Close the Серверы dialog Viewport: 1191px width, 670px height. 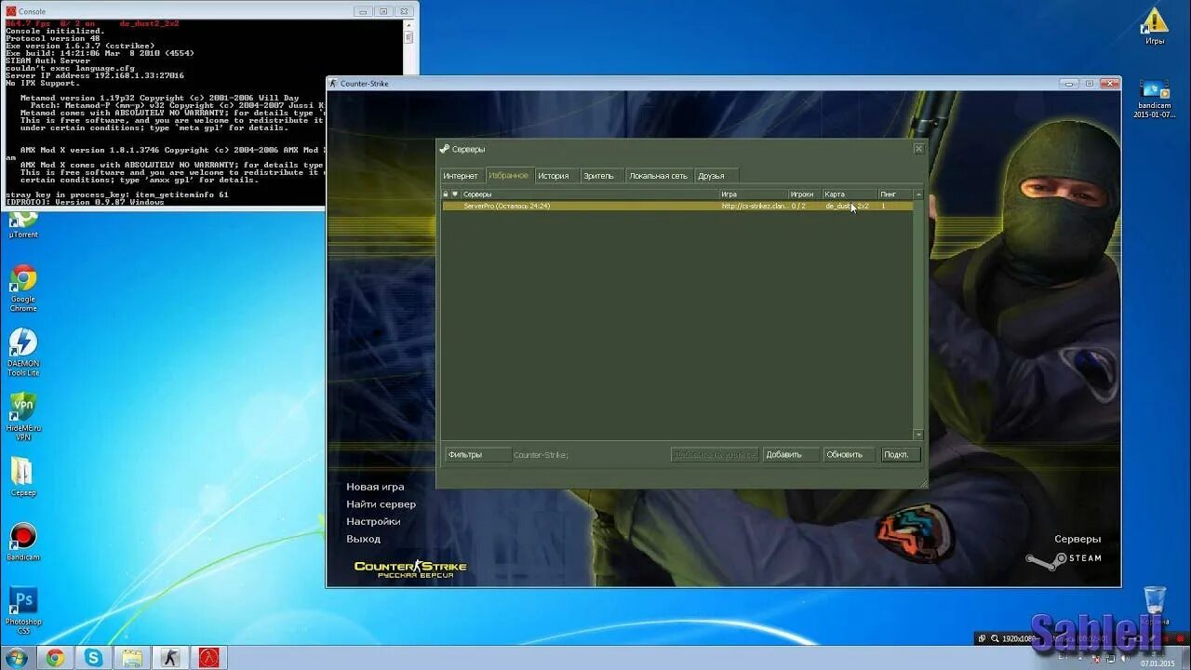click(918, 148)
